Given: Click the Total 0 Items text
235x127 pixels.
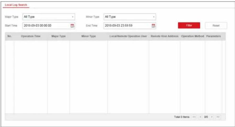Looking at the screenshot, I should pyautogui.click(x=182, y=117).
